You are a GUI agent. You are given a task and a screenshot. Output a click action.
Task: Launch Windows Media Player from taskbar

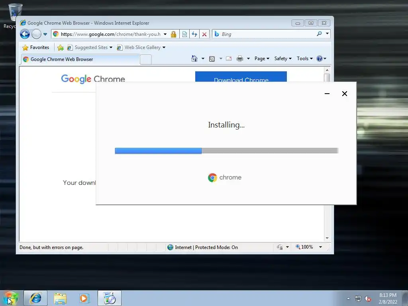(x=84, y=298)
